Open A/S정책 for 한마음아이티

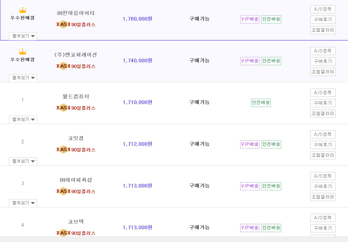[323, 9]
